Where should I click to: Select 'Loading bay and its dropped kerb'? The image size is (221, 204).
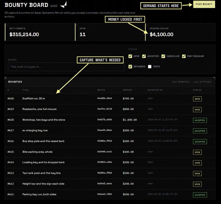44,162
